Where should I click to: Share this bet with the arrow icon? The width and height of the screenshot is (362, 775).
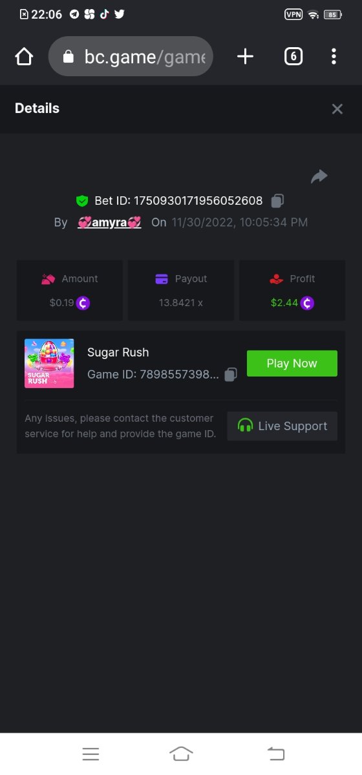319,176
